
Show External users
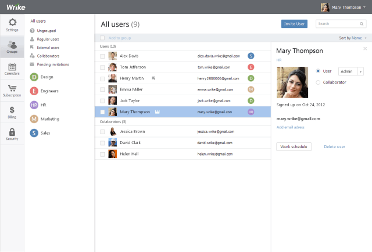tap(45, 48)
